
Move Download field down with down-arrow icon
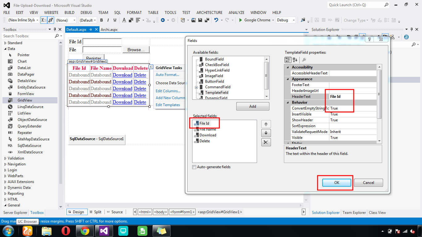click(266, 133)
